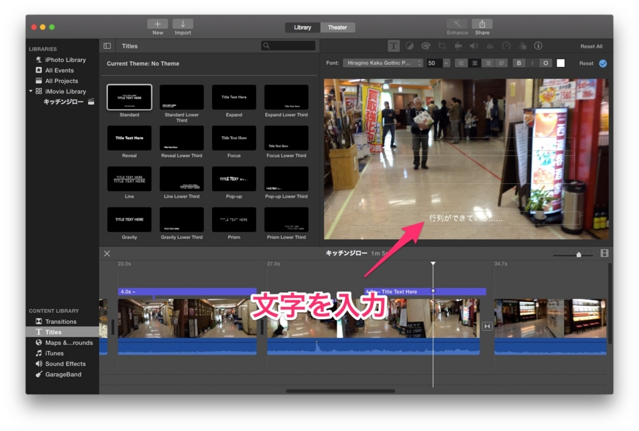Click the Reset All button
This screenshot has height=431, width=639.
(x=591, y=46)
